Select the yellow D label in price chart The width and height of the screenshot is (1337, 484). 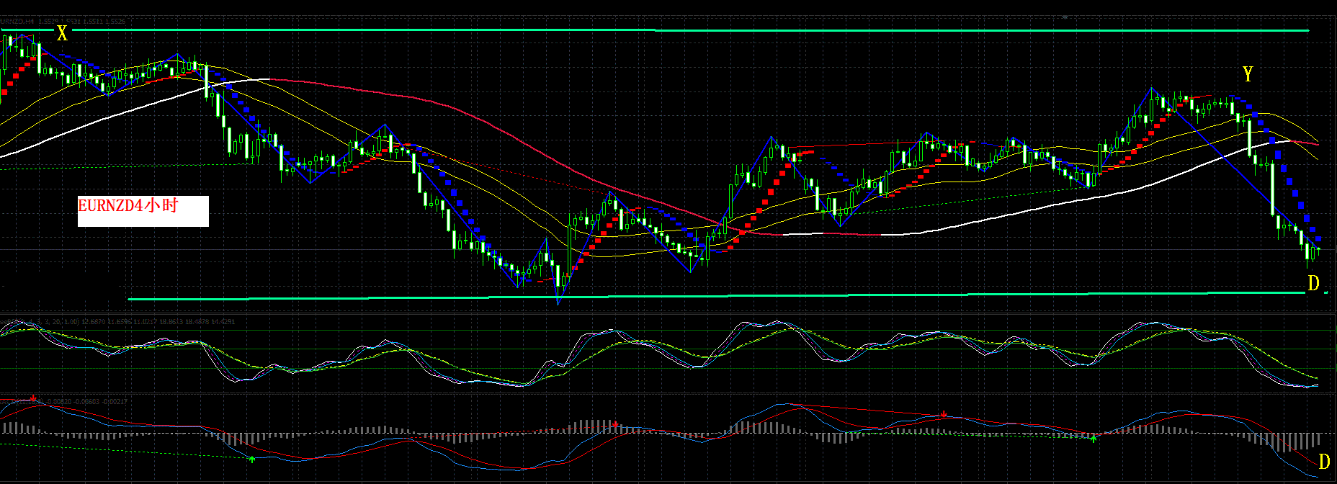(x=1313, y=283)
